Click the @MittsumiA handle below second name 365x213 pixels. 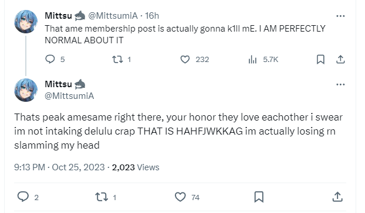[69, 96]
